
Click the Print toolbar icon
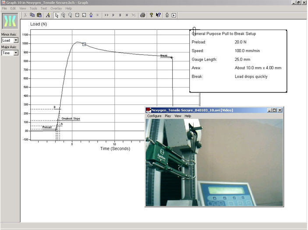[142, 15]
